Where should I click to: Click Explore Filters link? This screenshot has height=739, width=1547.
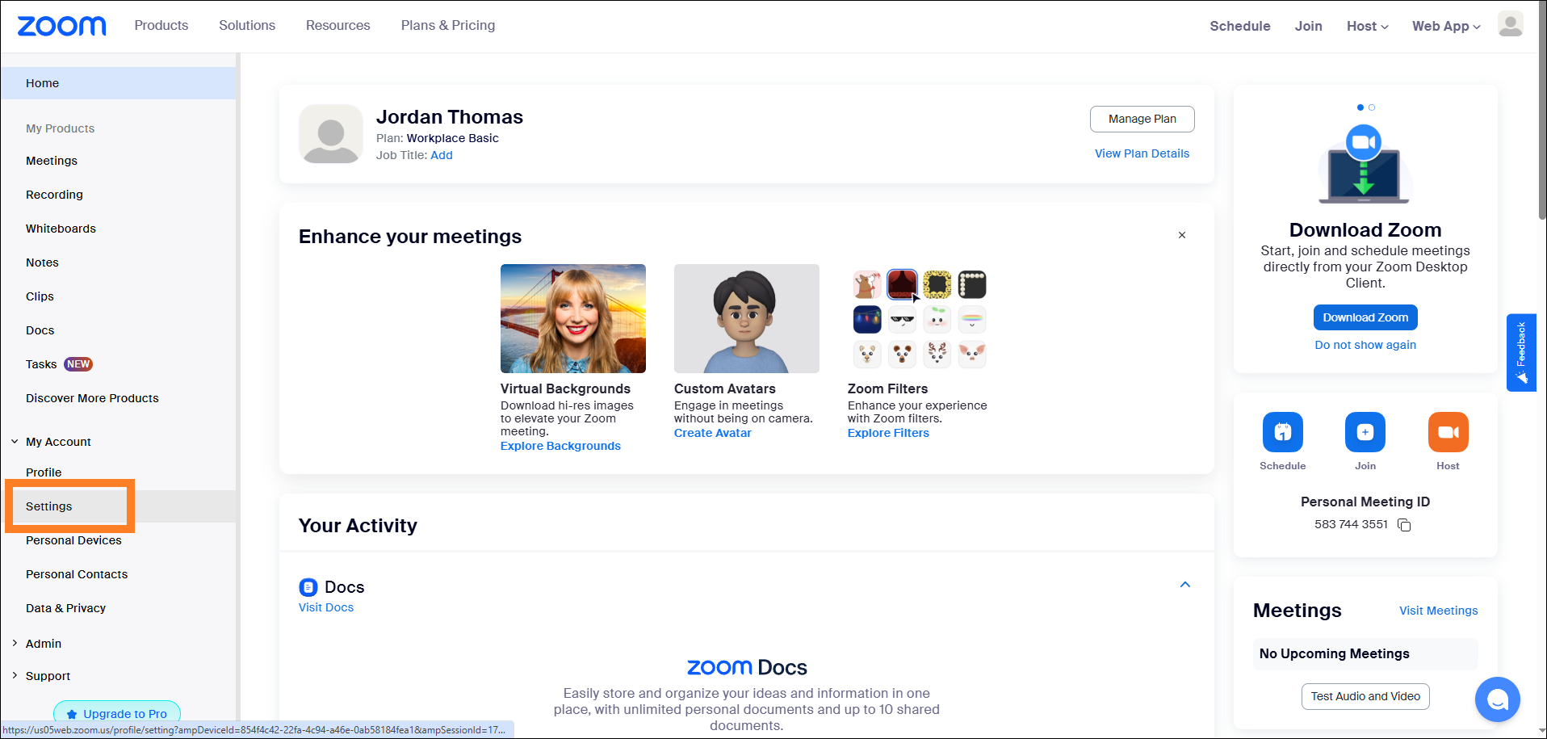point(888,433)
